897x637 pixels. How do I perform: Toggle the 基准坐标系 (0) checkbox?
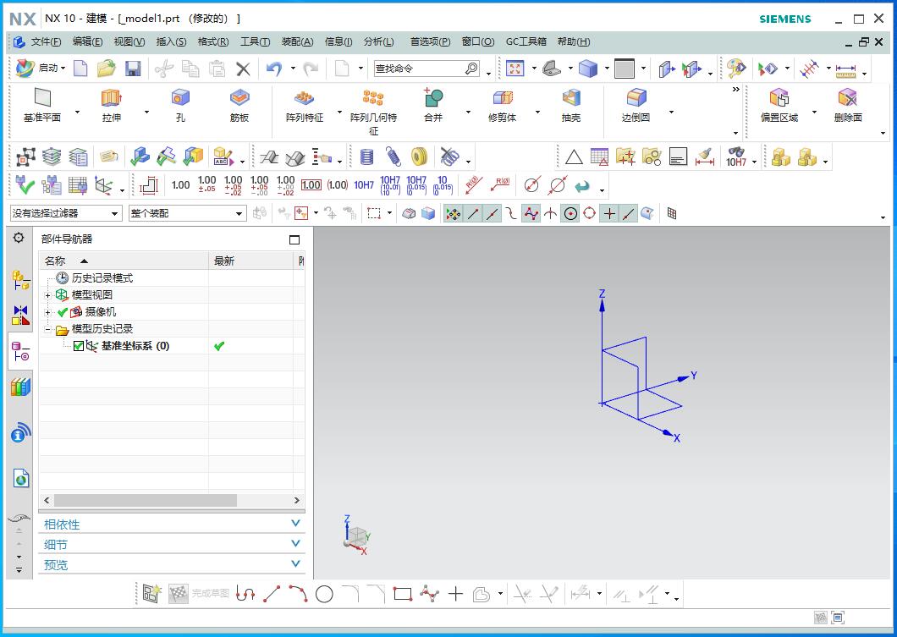click(79, 346)
